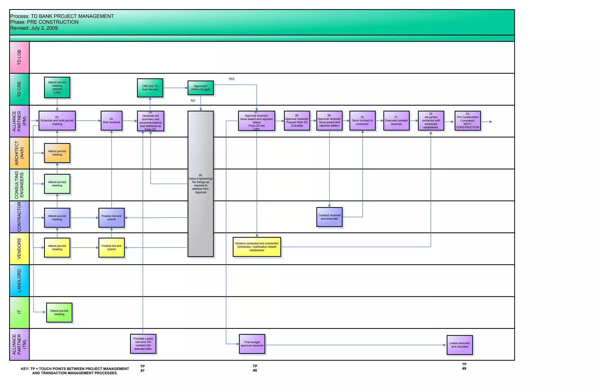The image size is (597, 386).
Task: Select the TD CRE swimlane label
Action: pos(19,89)
